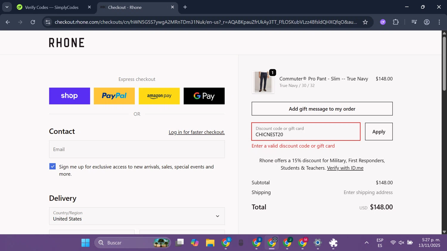Screen dimensions: 447x251
Task: Open the Chrome Extensions puzzle menu
Action: (x=396, y=22)
